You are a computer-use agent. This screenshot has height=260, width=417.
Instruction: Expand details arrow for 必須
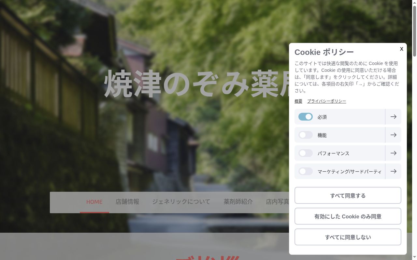point(393,117)
